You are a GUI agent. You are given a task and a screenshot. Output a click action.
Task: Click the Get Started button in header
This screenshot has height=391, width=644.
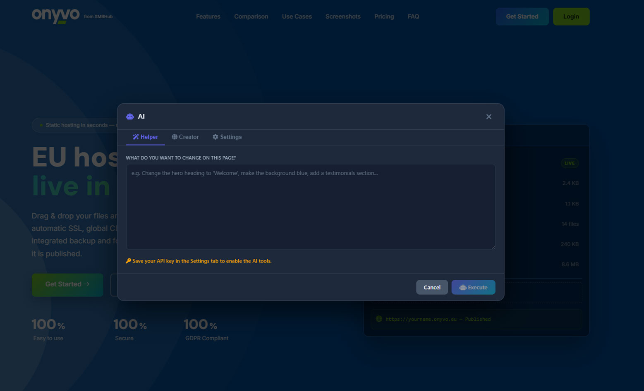522,17
